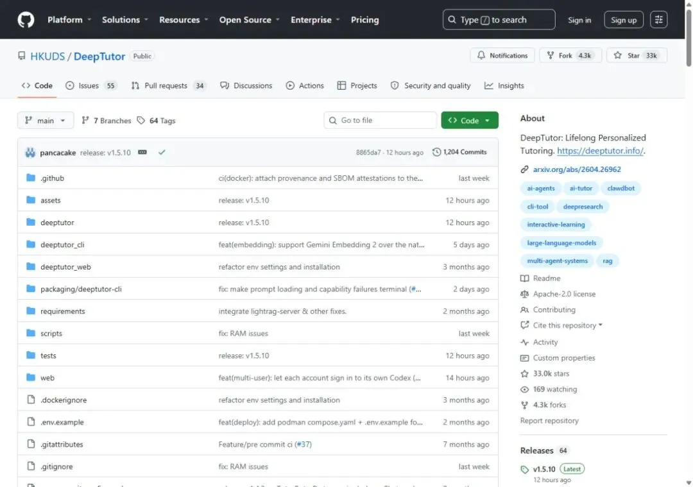Expand the Open Source menu
Screen dimensions: 693x487
click(x=249, y=20)
